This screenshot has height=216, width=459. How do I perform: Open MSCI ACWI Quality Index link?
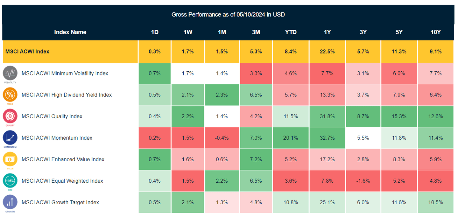pos(52,116)
